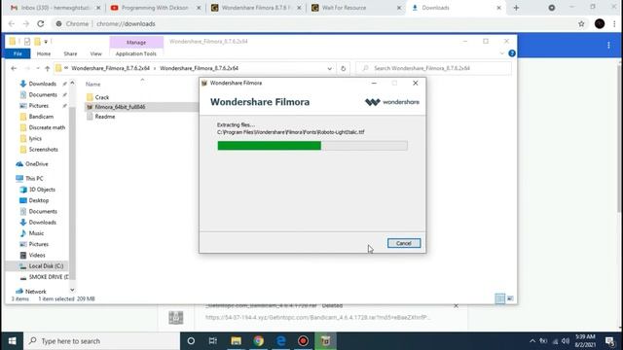623x350 pixels.
Task: Open the Bandicam recorder taskbar icon
Action: click(303, 341)
